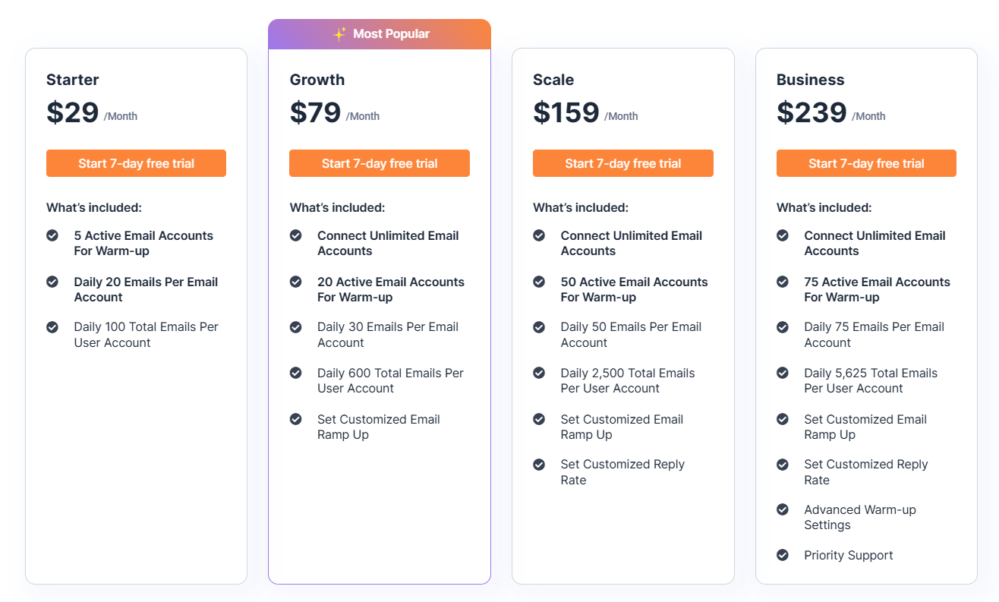999x602 pixels.
Task: Click checkmark next to Daily 20 Emails Per Account
Action: pyautogui.click(x=52, y=282)
